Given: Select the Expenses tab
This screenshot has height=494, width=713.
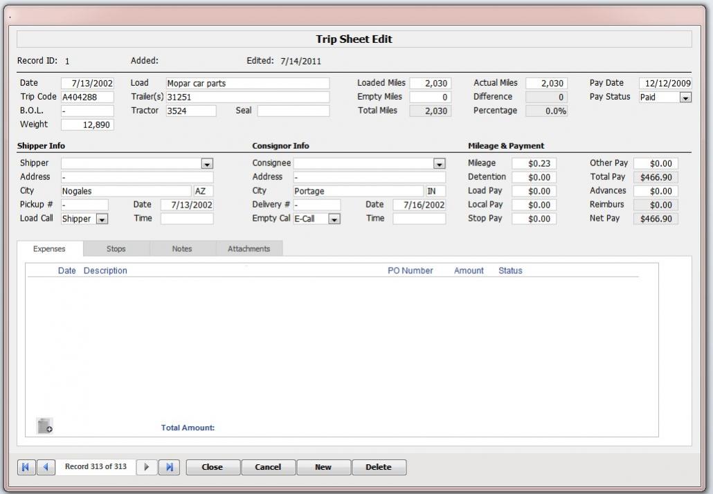Looking at the screenshot, I should coord(49,249).
